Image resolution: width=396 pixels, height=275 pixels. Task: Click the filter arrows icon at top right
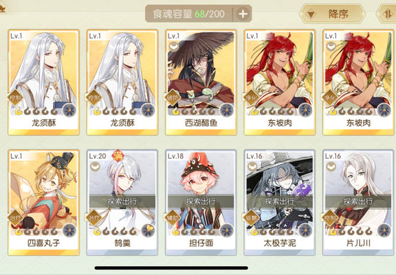coord(388,14)
